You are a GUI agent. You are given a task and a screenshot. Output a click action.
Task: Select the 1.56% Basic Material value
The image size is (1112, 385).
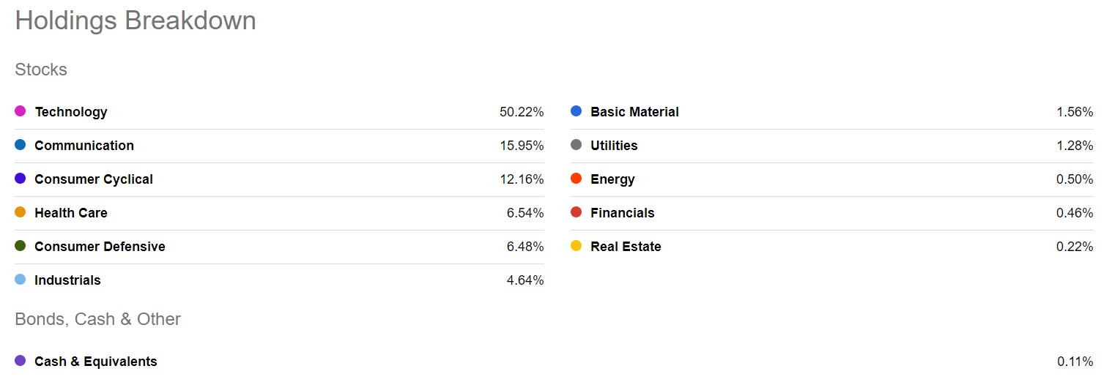[1075, 112]
